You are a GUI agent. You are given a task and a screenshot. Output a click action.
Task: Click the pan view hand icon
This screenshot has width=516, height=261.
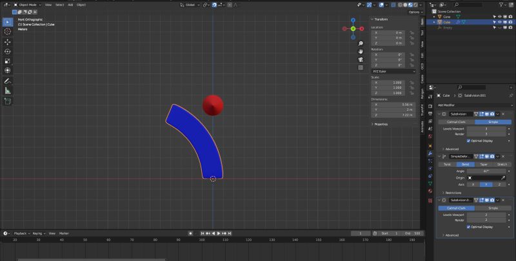tap(361, 52)
